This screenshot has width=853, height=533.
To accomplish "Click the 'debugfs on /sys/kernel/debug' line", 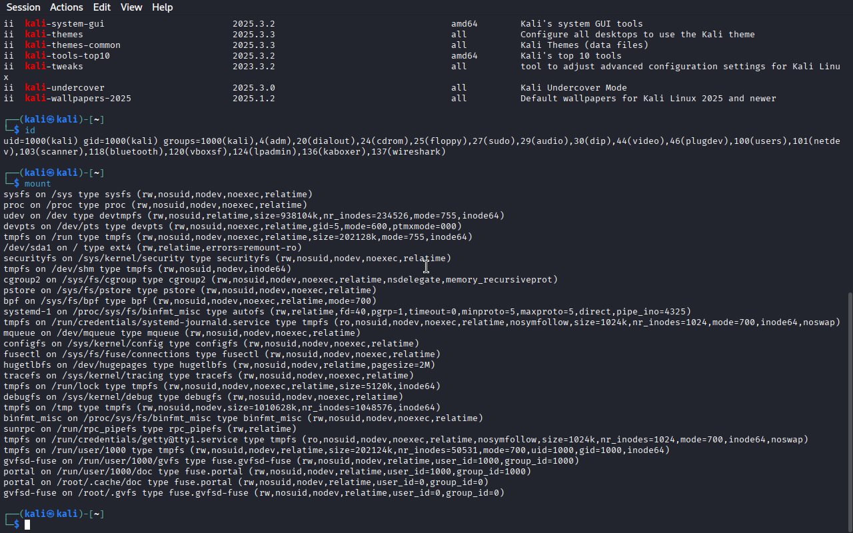I will (203, 397).
